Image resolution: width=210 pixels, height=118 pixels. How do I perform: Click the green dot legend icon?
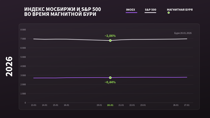[169, 13]
